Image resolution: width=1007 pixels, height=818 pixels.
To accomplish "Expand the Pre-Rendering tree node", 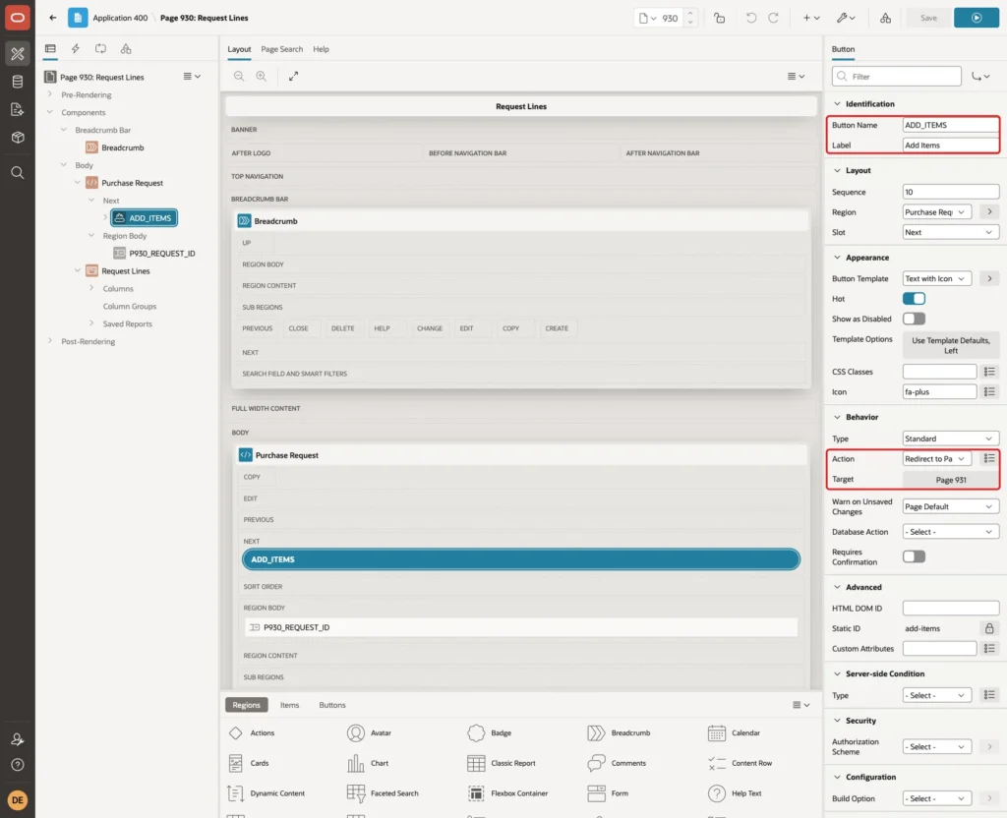I will pos(50,94).
